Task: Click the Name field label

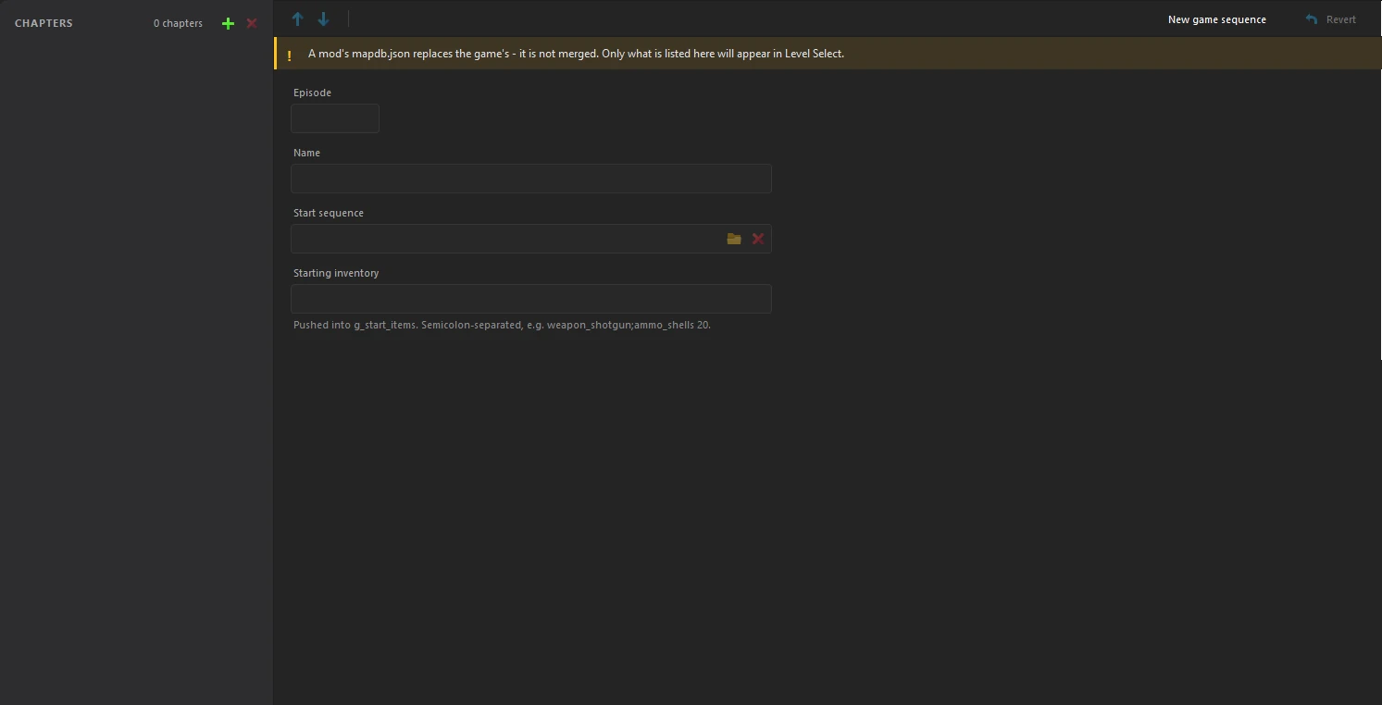Action: 306,153
